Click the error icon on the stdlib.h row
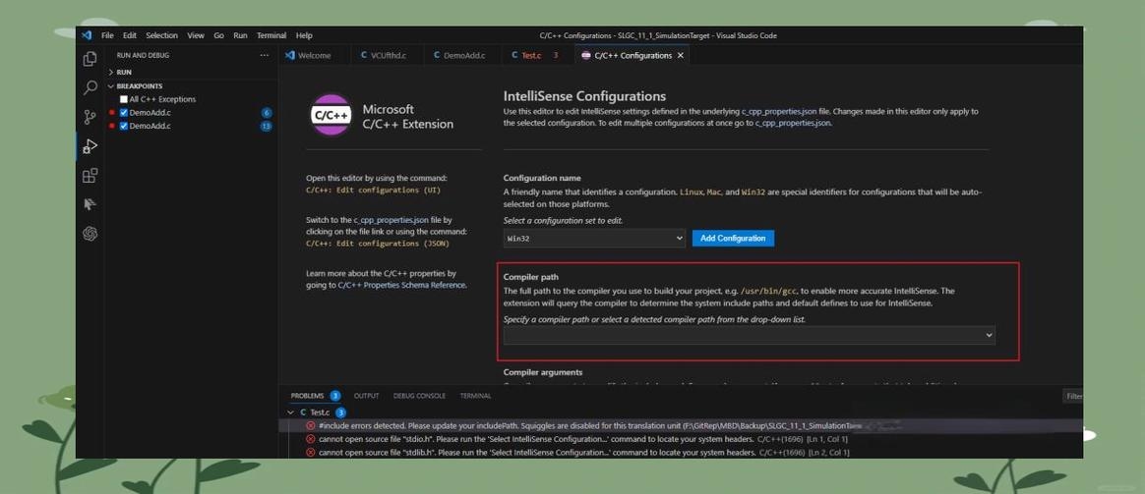The height and width of the screenshot is (494, 1145). [310, 453]
